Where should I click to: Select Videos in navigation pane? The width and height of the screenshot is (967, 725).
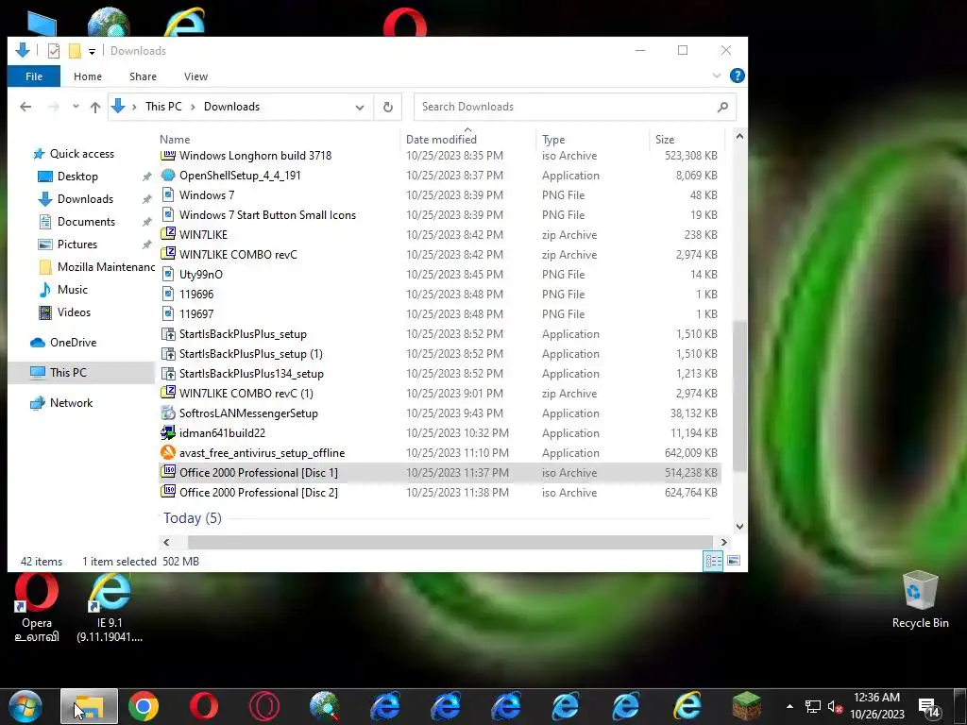click(x=74, y=312)
